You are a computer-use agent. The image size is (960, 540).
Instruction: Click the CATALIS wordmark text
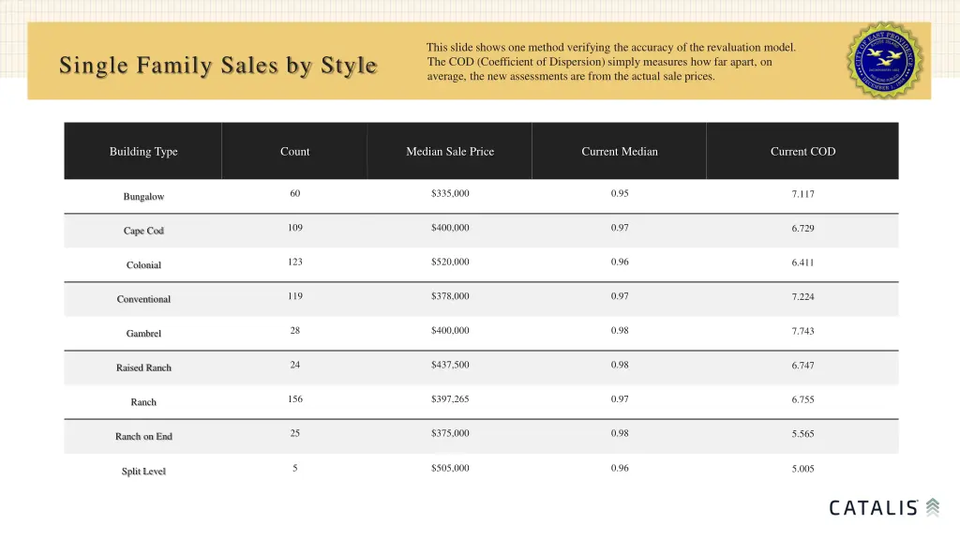pos(874,508)
